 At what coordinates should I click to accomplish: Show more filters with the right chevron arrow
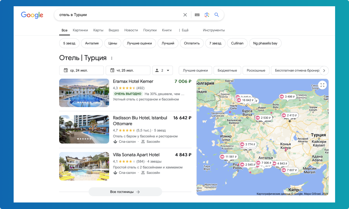click(x=324, y=70)
